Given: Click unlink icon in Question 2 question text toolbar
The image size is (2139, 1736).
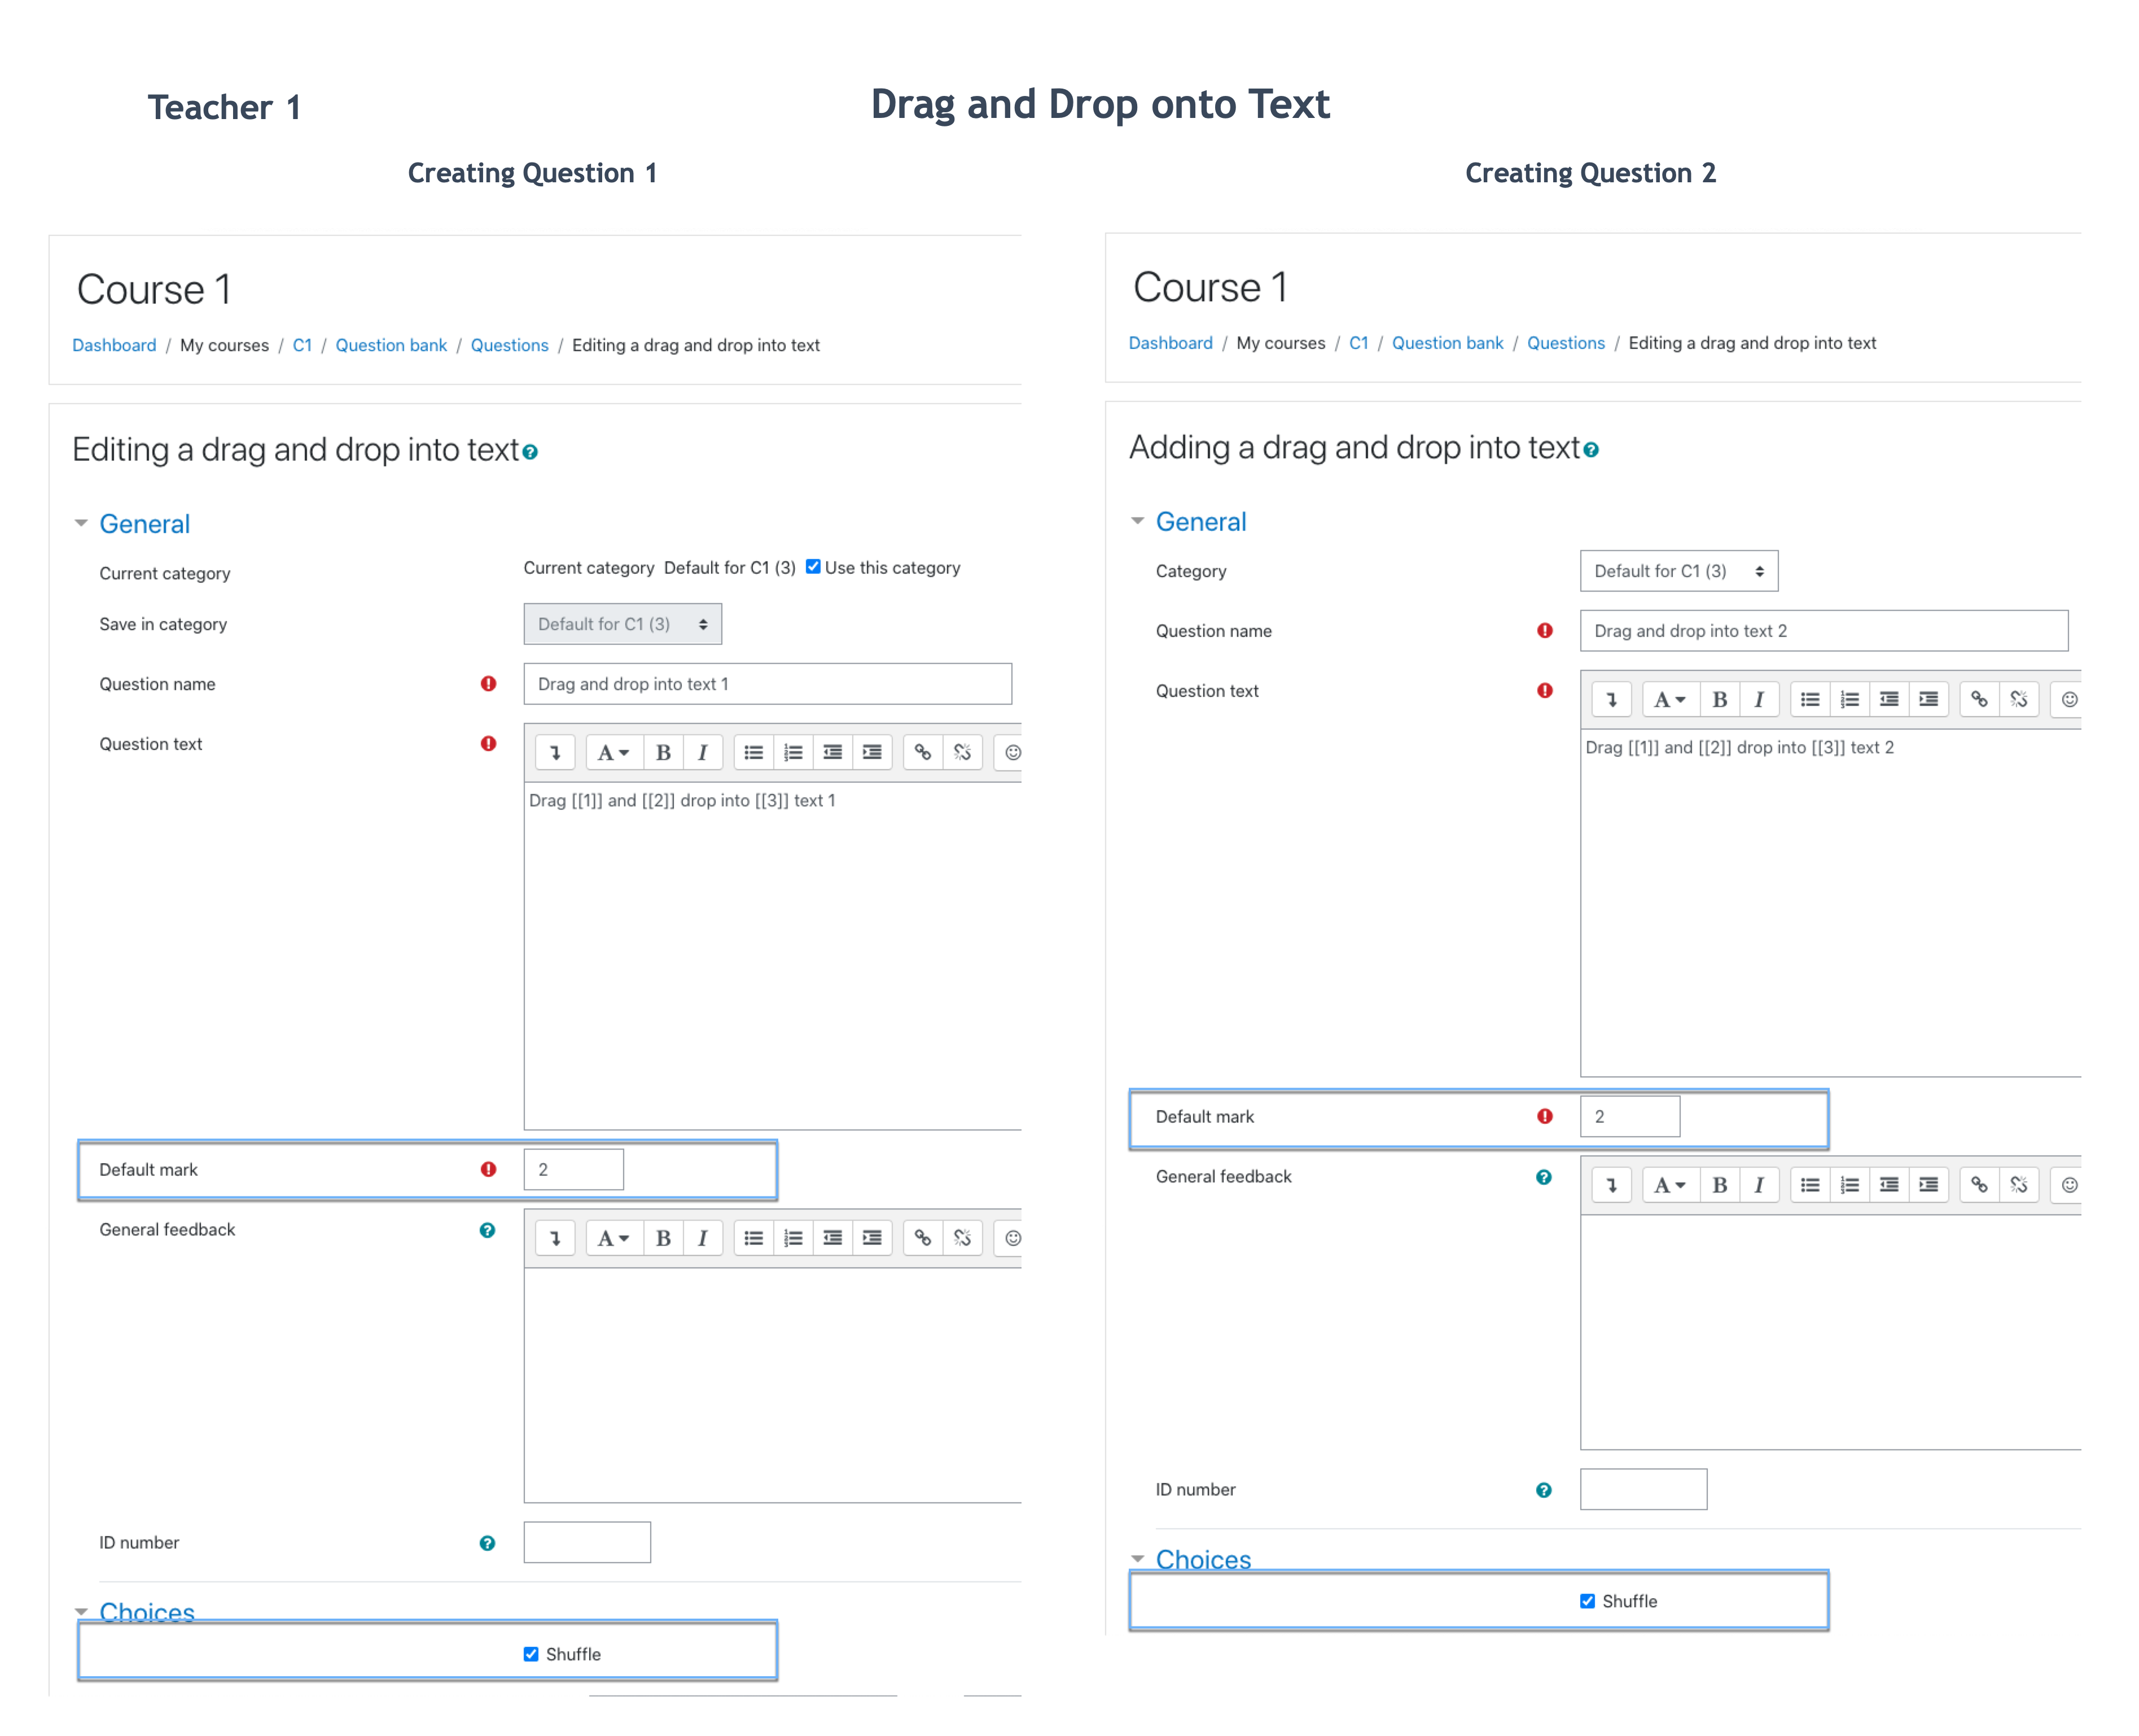Looking at the screenshot, I should pos(2019,700).
